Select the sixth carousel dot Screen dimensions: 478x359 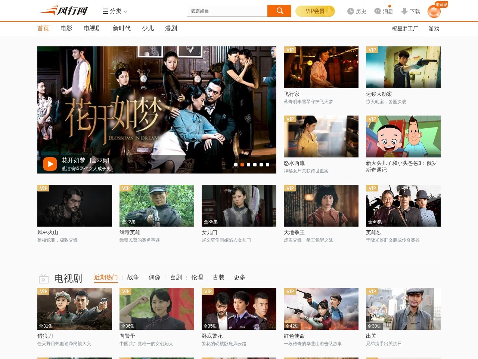(267, 165)
